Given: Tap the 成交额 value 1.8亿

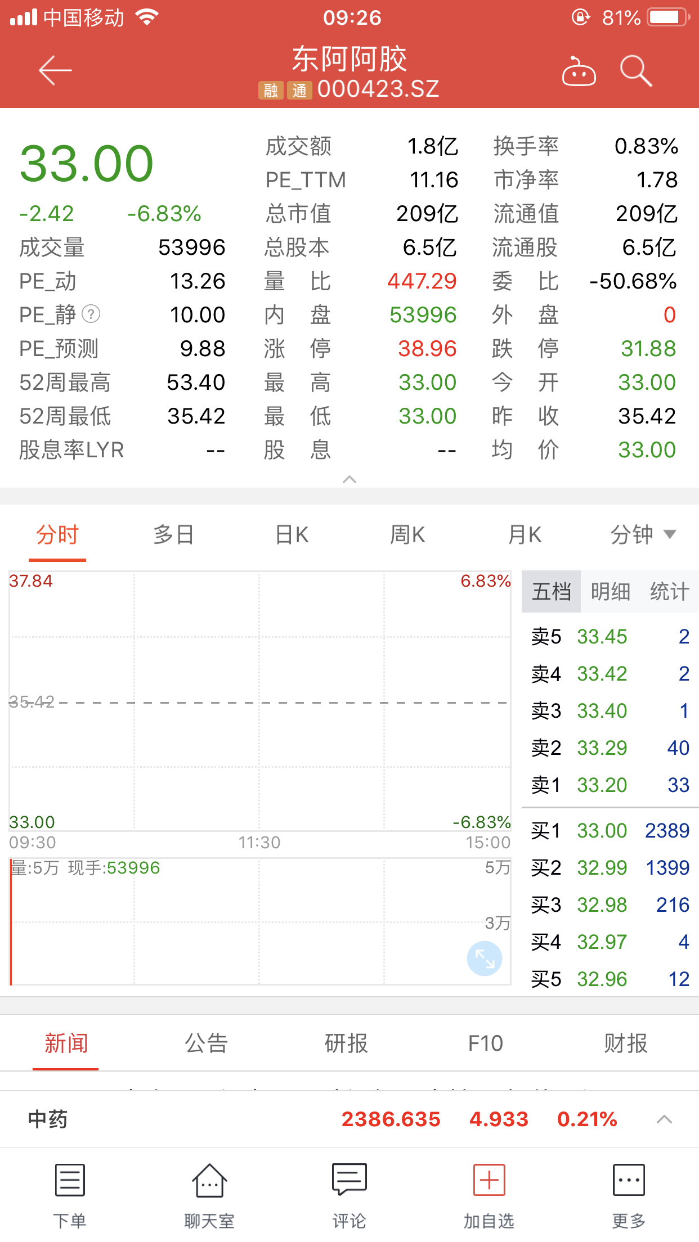Looking at the screenshot, I should pos(433,146).
